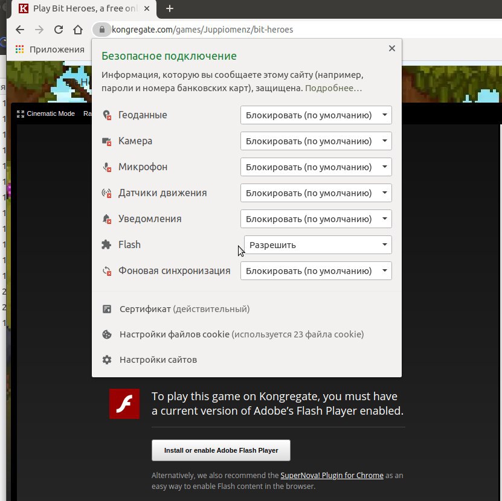Open the Геоданные permission dropdown
Viewport: 502px width, 501px height.
(x=316, y=115)
